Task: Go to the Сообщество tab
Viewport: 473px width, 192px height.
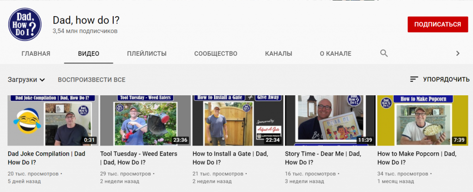Action: [216, 53]
